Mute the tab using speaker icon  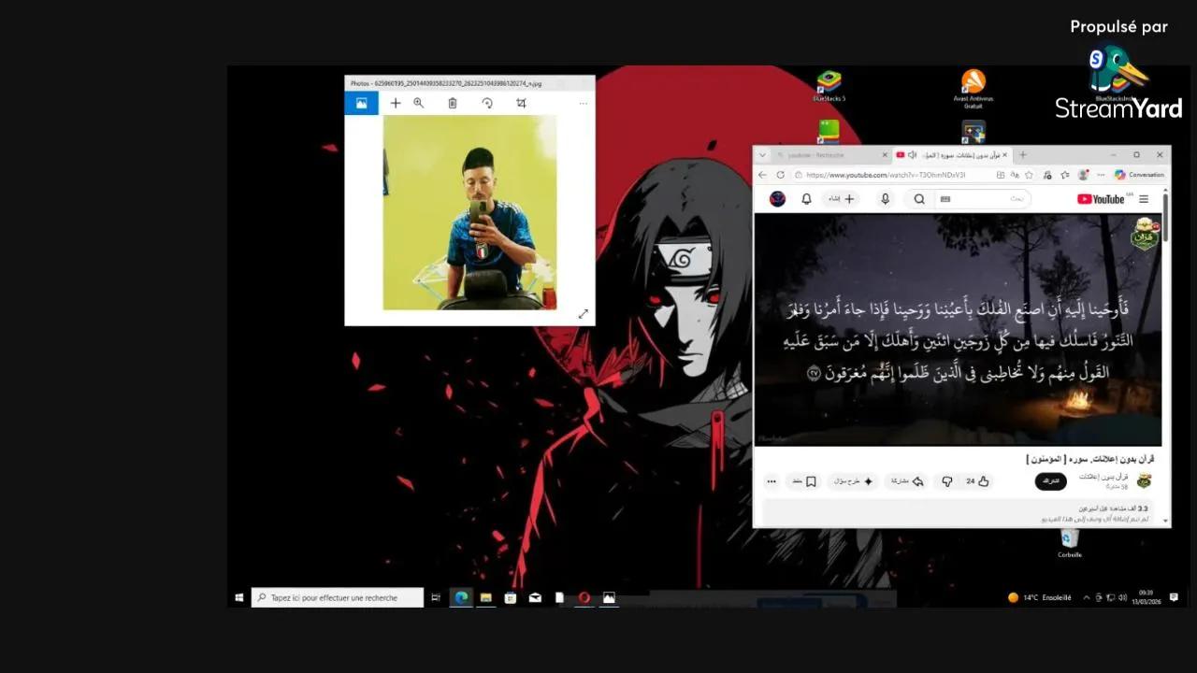click(912, 155)
